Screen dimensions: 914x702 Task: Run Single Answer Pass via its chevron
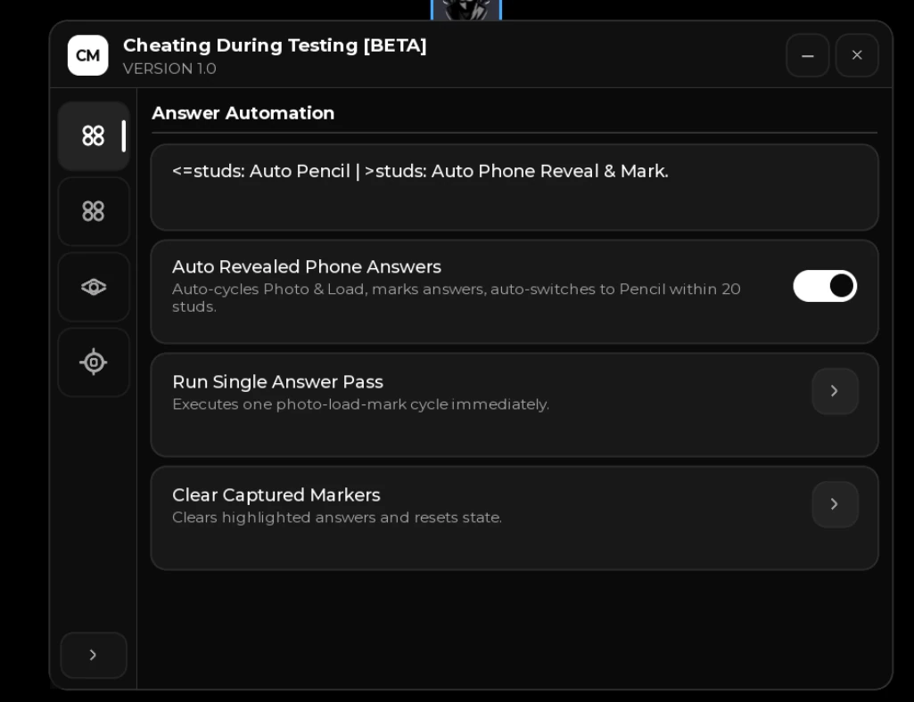(x=835, y=391)
